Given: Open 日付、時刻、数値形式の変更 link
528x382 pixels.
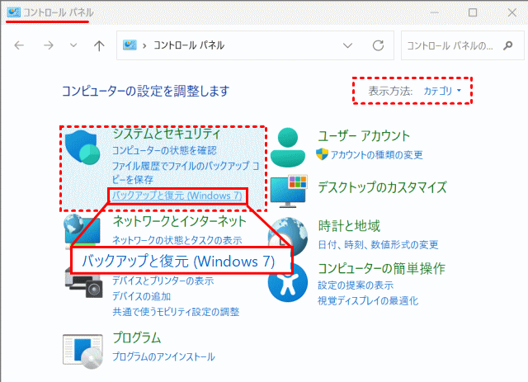Looking at the screenshot, I should [x=378, y=244].
